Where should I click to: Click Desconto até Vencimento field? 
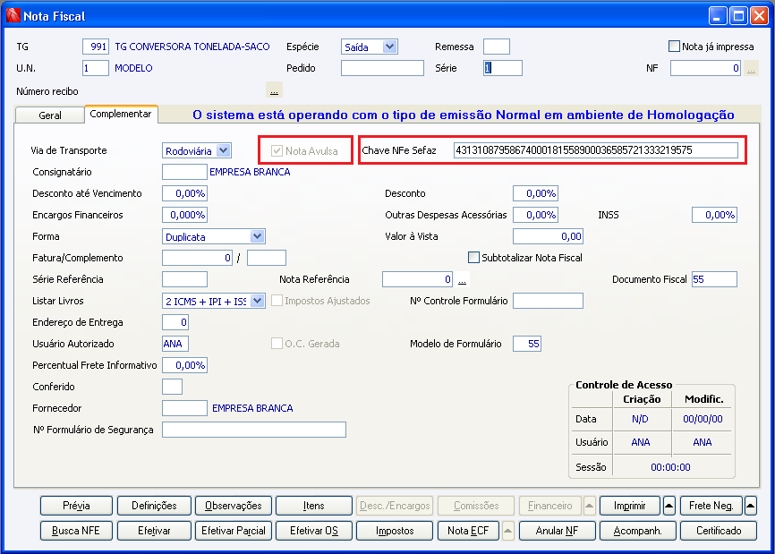point(184,193)
